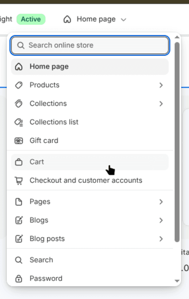Viewport: 189px width, 299px height.
Task: Click the Active status badge
Action: click(x=31, y=19)
